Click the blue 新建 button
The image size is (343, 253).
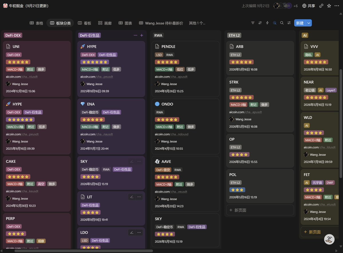[300, 23]
